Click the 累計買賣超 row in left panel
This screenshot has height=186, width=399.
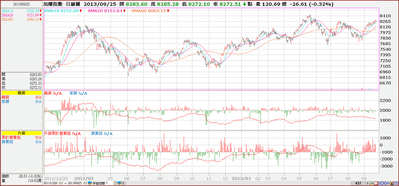coord(21,137)
